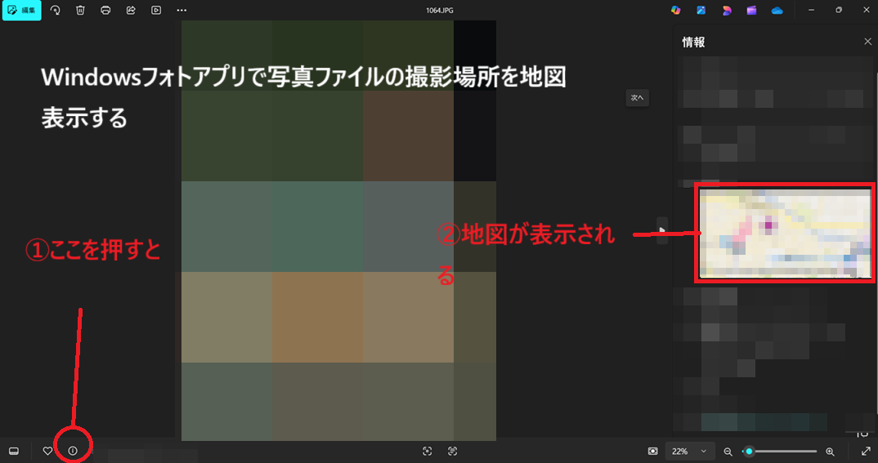The image size is (878, 463).
Task: Rotate the photo with the rotate icon
Action: [55, 10]
